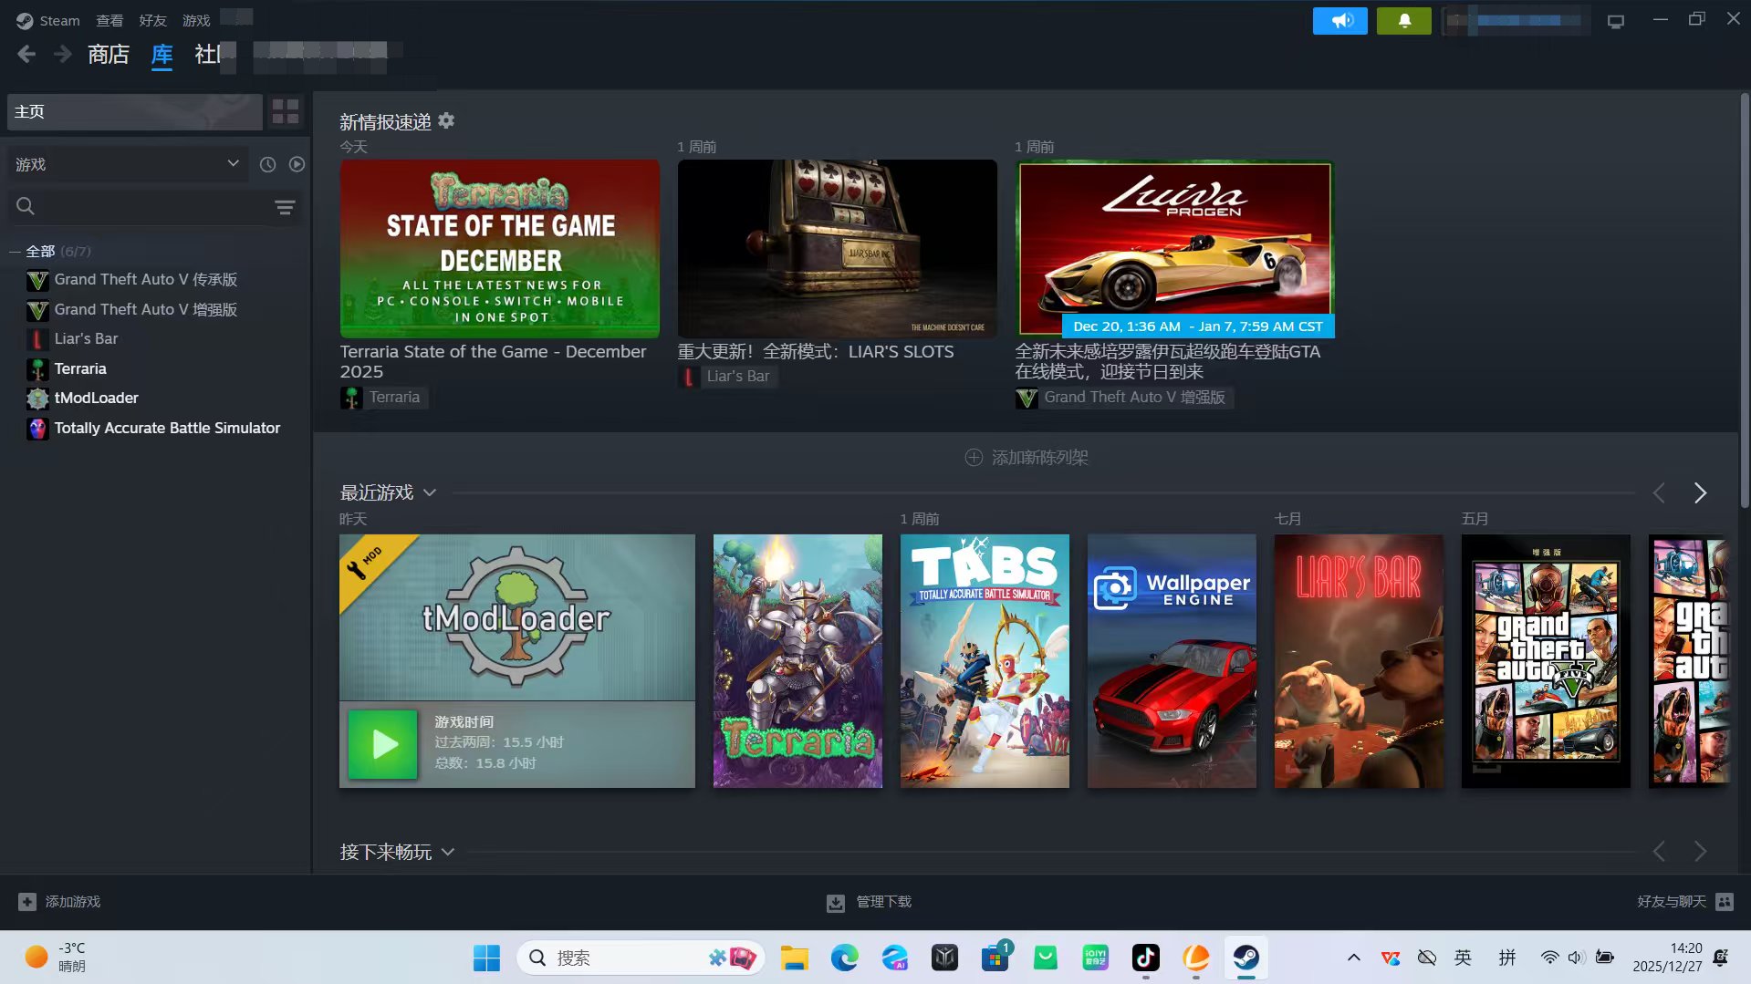Focus the library search field
Image resolution: width=1751 pixels, height=984 pixels.
point(141,207)
